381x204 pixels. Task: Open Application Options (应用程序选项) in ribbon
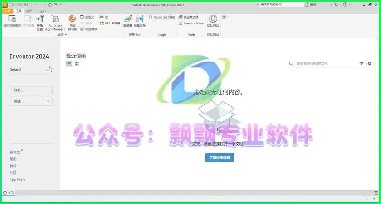[12, 21]
